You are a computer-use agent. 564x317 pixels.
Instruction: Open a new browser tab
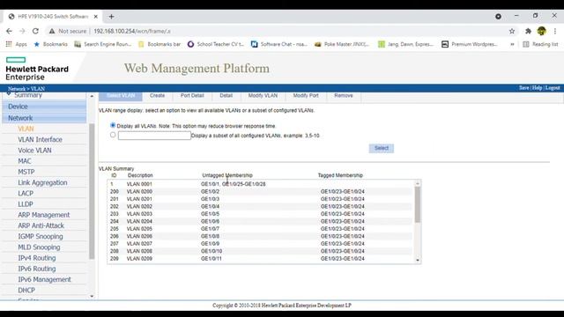pyautogui.click(x=111, y=17)
